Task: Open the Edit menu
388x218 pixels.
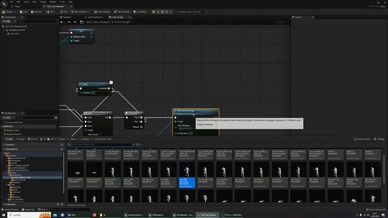Action: (18, 2)
